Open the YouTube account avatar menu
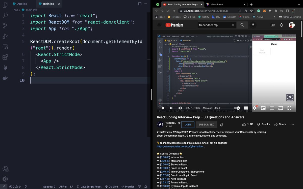 pyautogui.click(x=292, y=25)
